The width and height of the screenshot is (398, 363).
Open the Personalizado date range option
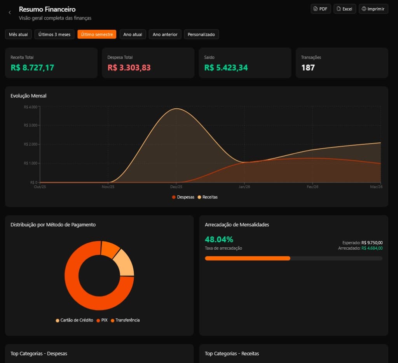click(201, 35)
